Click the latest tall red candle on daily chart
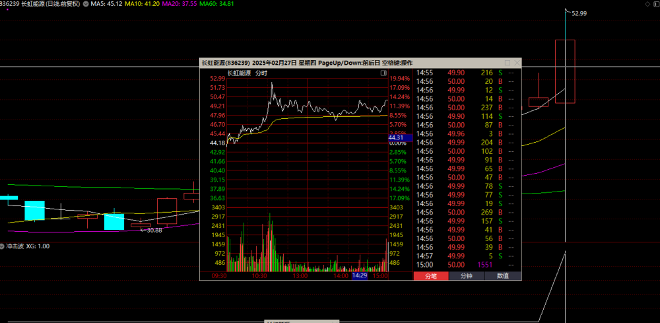 click(x=565, y=71)
